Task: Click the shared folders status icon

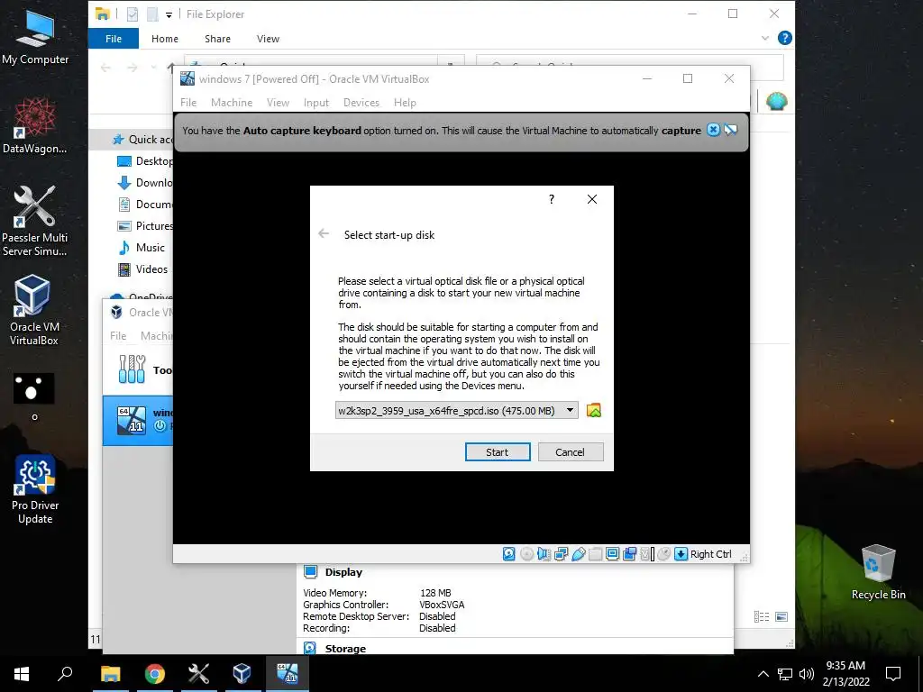Action: [x=595, y=554]
